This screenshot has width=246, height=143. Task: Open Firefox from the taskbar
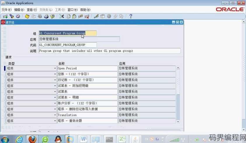32,139
